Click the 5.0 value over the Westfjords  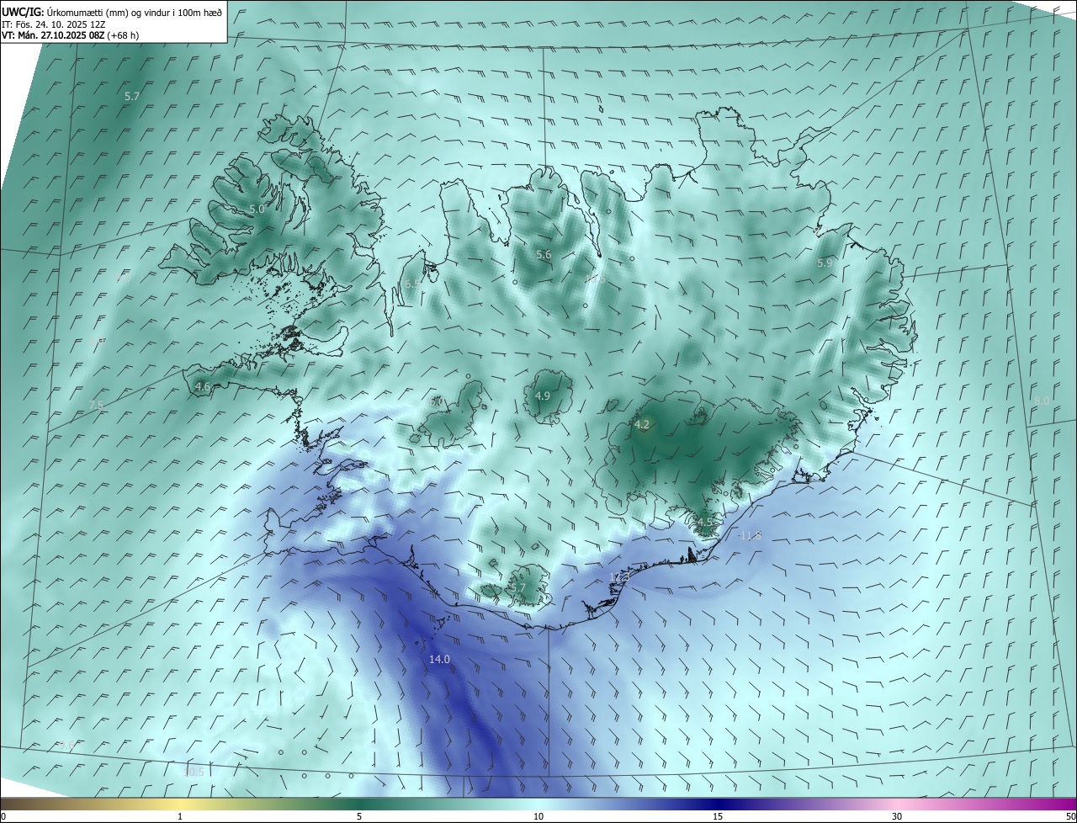[x=257, y=209]
